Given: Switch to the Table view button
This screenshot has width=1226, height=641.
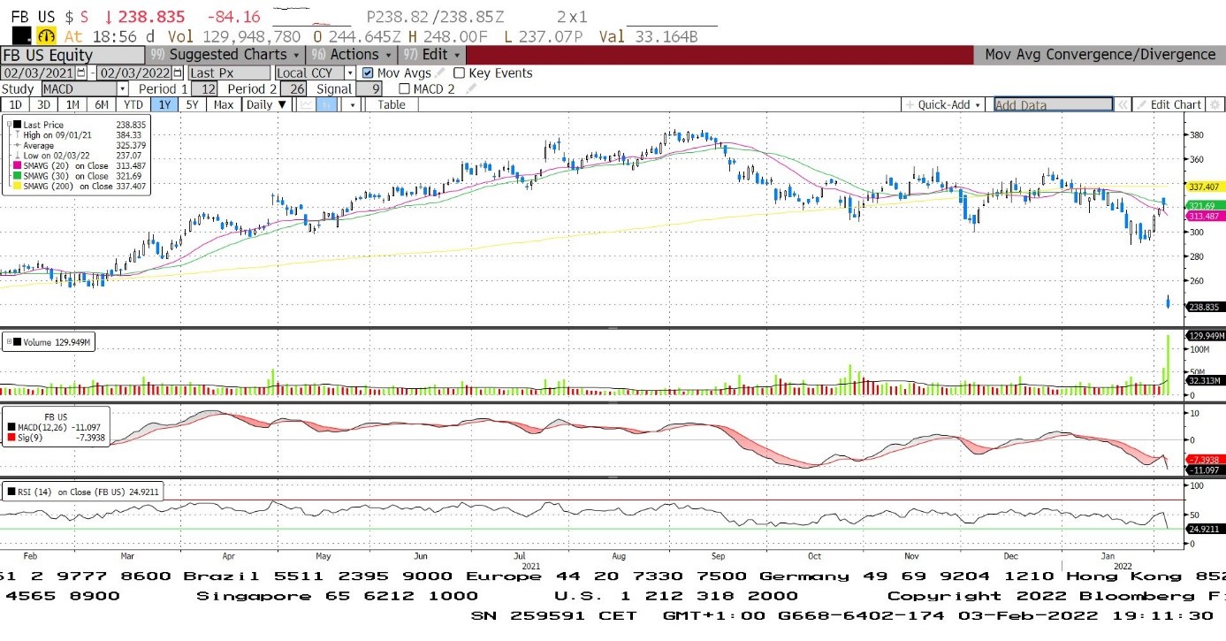Looking at the screenshot, I should [x=391, y=104].
